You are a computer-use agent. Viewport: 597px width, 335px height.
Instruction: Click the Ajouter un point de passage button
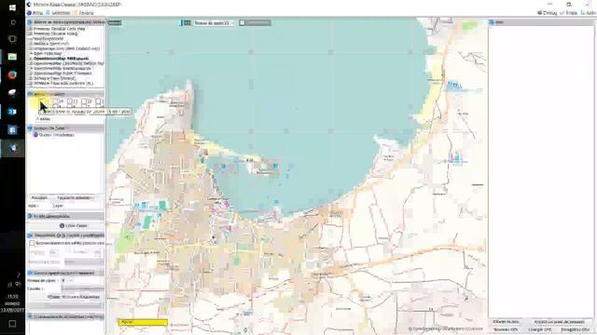click(560, 322)
